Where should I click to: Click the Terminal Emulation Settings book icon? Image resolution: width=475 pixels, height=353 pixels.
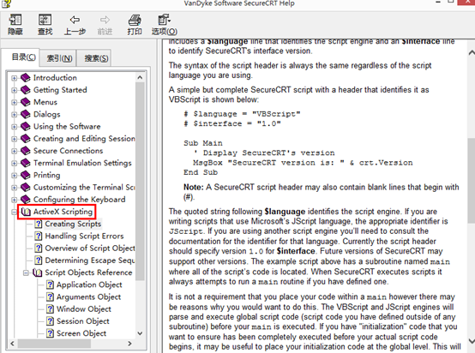pos(26,163)
